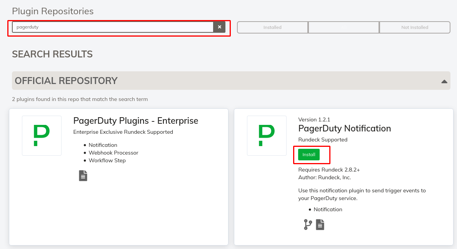Select the Webhook Processor list item
Screen dimensions: 457x249
(113, 153)
